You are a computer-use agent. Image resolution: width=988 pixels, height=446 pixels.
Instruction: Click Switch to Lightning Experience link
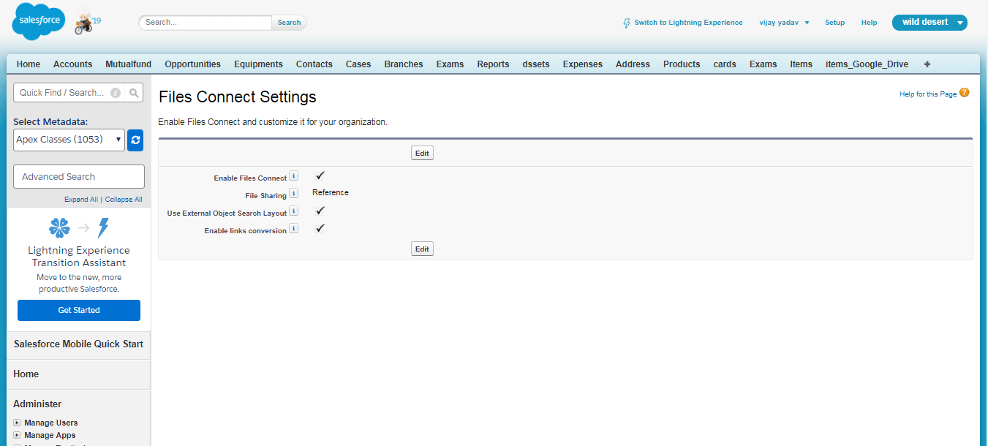[688, 23]
